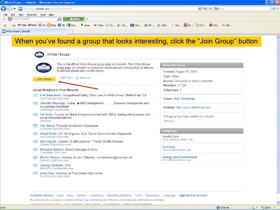Open the 'On...' favorite bookmark
280x210 pixels.
pyautogui.click(x=110, y=25)
